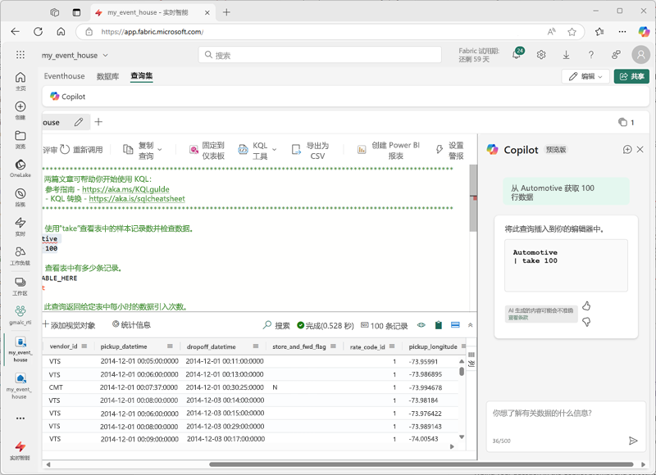The image size is (656, 475).
Task: Go to Home in Fabric sidebar
Action: coord(20,81)
